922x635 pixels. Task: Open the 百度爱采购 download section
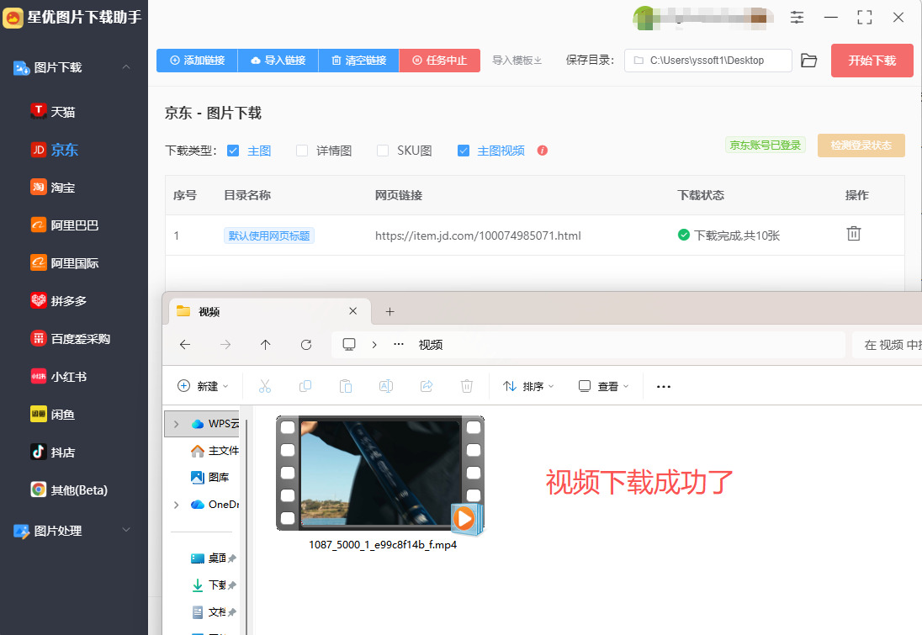click(71, 339)
